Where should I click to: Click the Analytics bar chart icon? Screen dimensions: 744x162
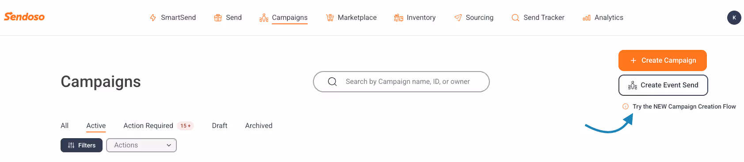pos(587,18)
